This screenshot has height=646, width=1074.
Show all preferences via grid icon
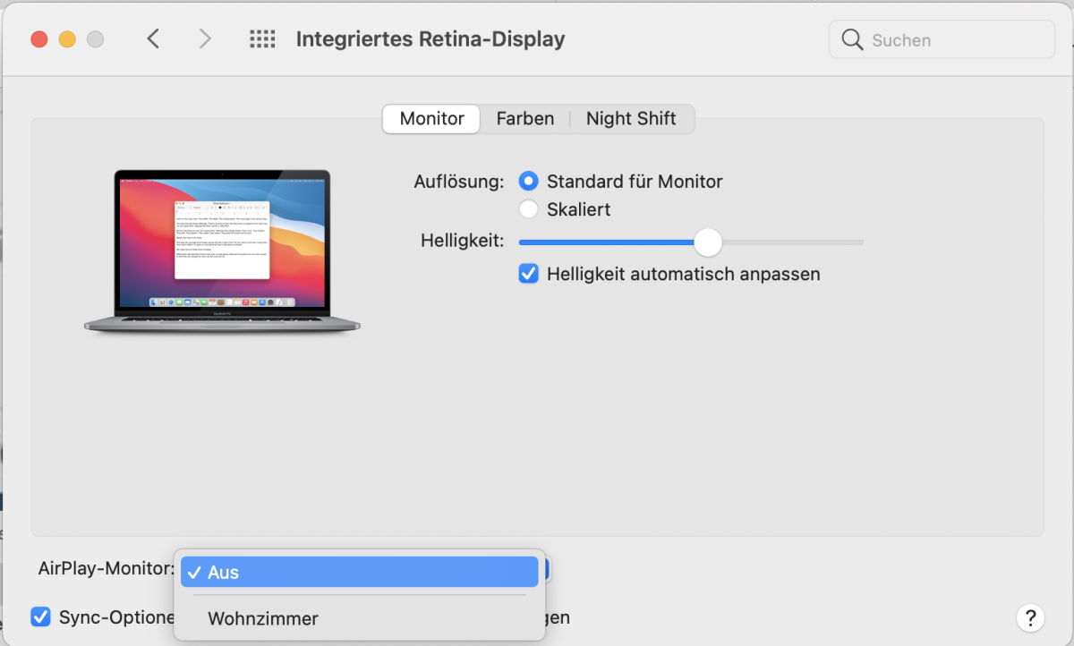[x=261, y=39]
